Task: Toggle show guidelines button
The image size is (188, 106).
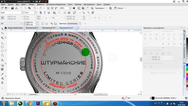Action: pos(87,8)
